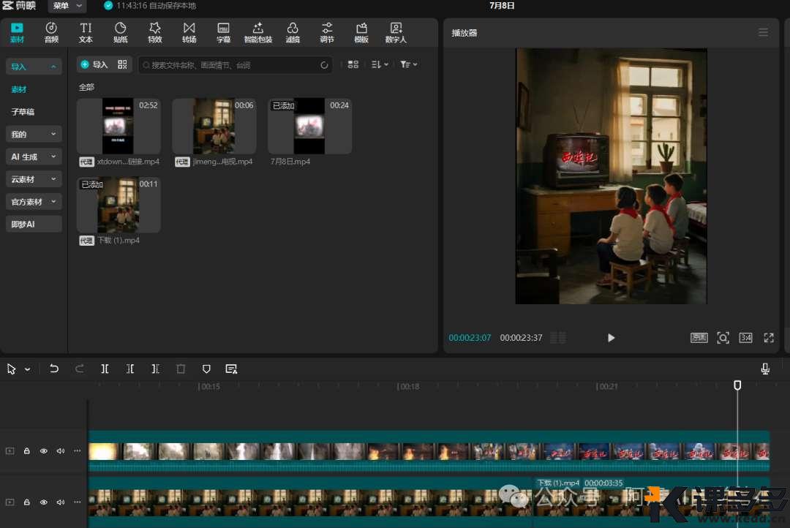This screenshot has height=528, width=790.
Task: Open the 数字人 digital human tab
Action: (396, 33)
